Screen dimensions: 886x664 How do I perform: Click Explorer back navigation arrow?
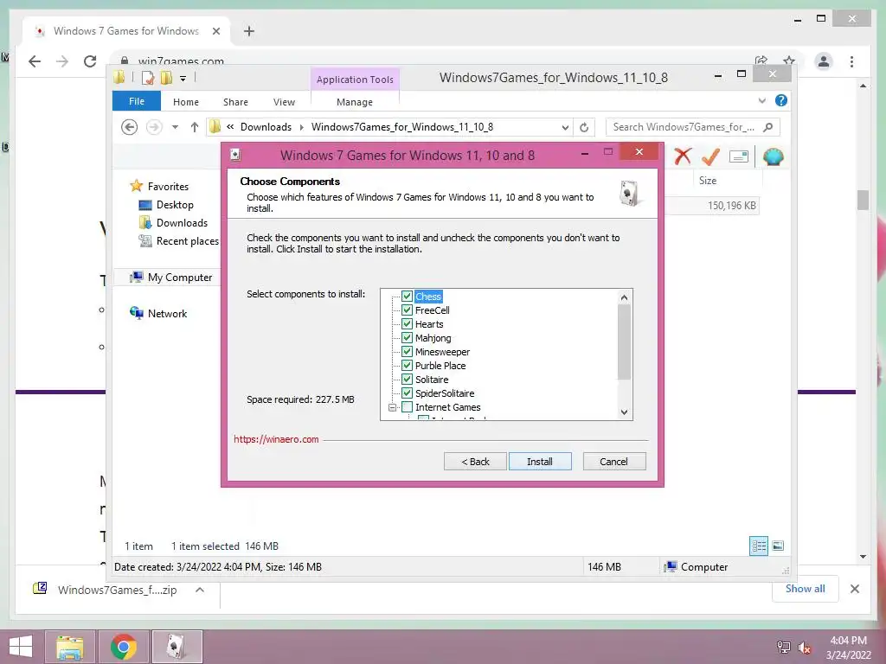point(130,127)
